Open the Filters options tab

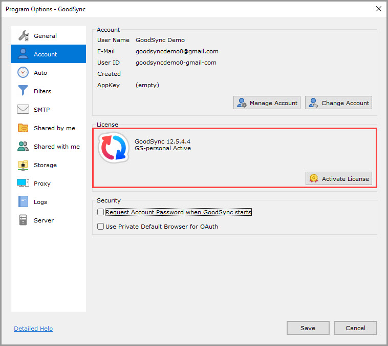click(48, 91)
